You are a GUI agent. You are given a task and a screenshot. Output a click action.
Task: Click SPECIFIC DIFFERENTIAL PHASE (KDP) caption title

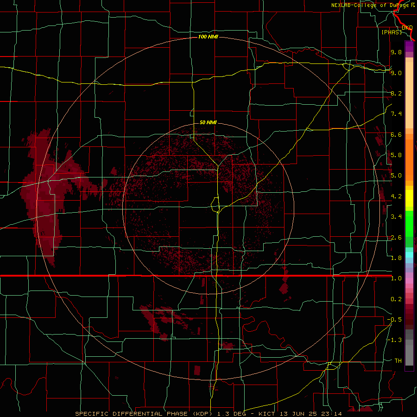click(x=144, y=414)
